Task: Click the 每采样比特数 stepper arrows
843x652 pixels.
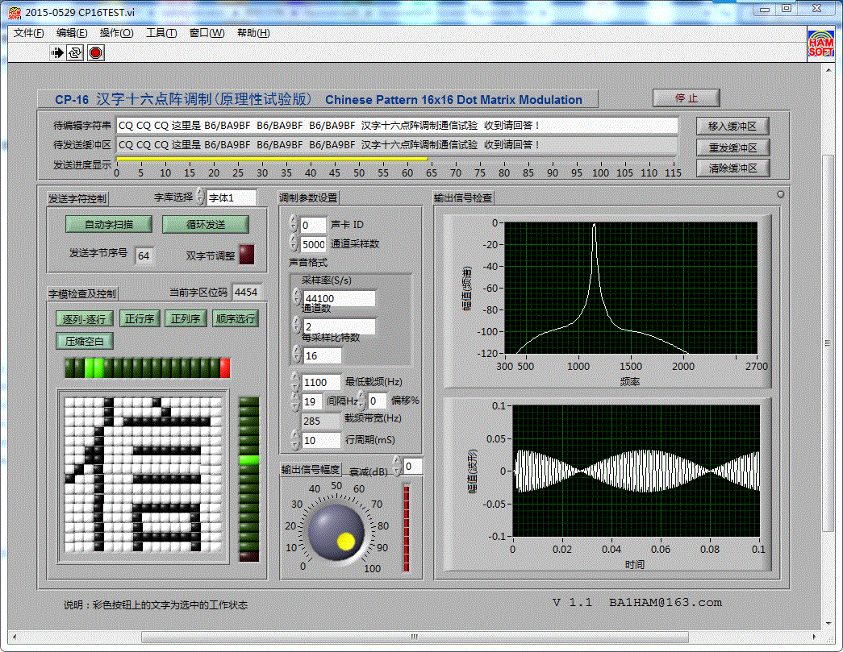Action: [296, 354]
